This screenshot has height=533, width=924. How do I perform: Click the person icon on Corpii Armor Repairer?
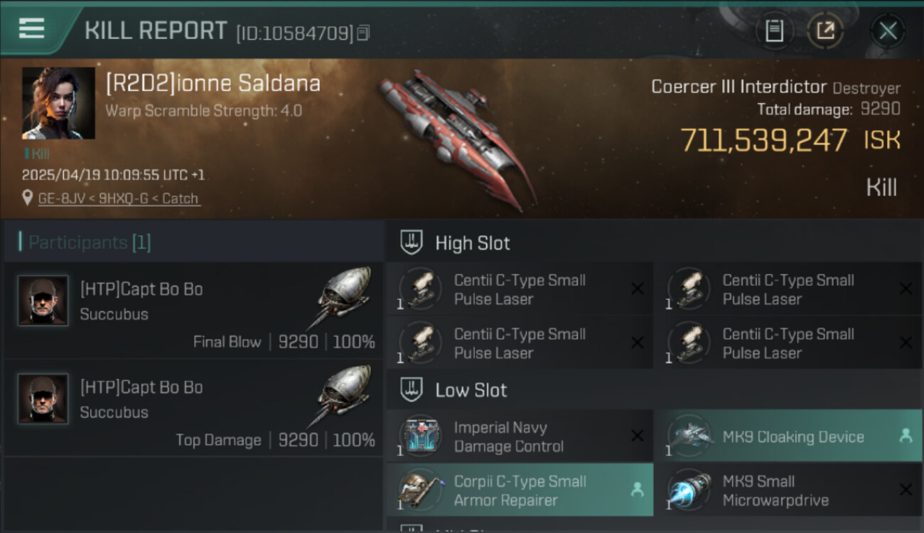638,490
